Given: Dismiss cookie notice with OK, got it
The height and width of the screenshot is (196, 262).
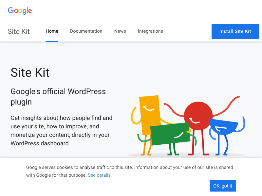Looking at the screenshot, I should pos(223,186).
